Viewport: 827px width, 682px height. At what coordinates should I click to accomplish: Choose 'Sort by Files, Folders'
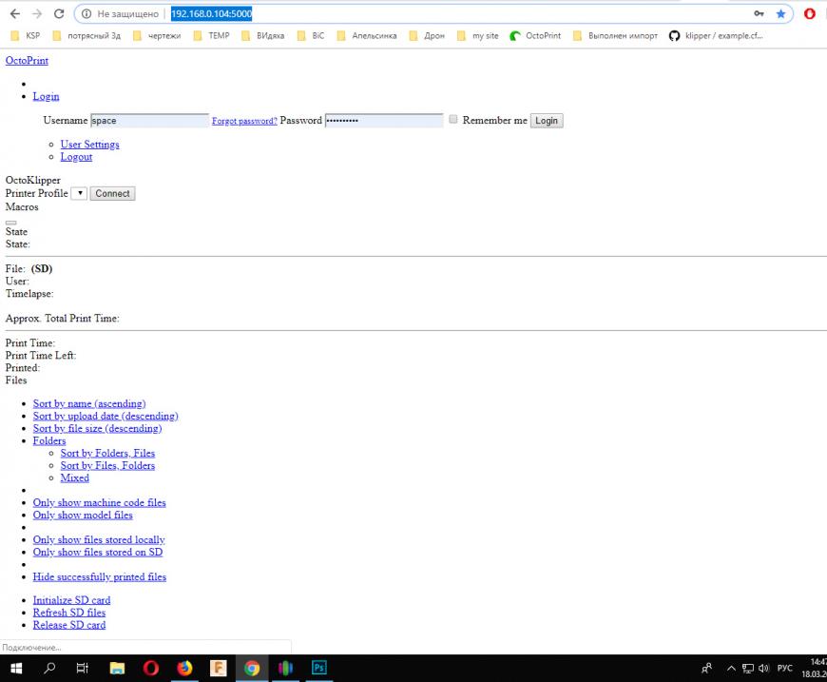(107, 465)
